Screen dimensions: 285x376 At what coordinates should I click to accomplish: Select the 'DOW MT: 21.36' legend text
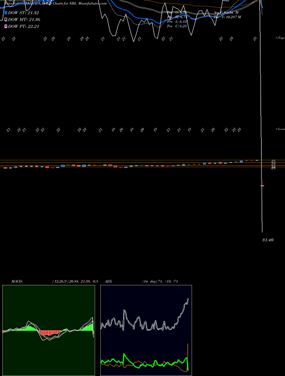click(24, 20)
